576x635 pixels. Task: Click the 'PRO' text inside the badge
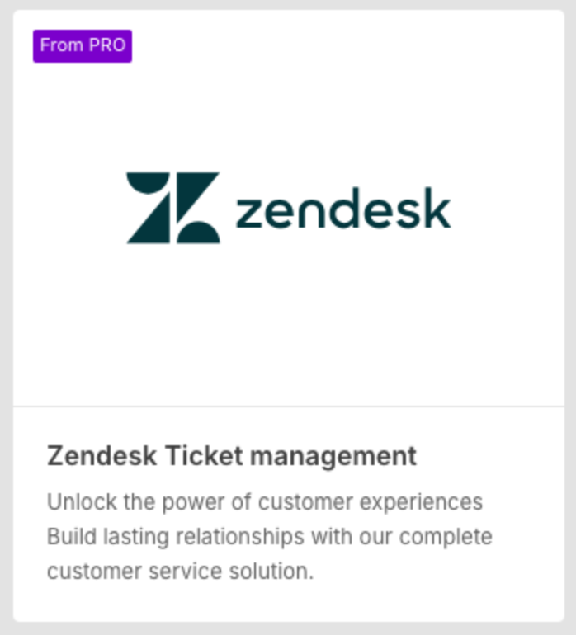point(107,45)
